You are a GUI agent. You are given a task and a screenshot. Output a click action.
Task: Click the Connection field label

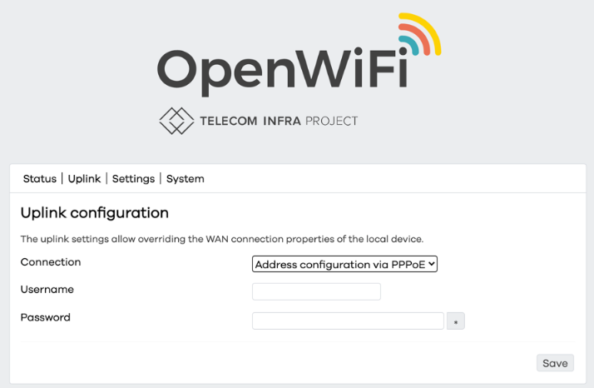pos(51,262)
